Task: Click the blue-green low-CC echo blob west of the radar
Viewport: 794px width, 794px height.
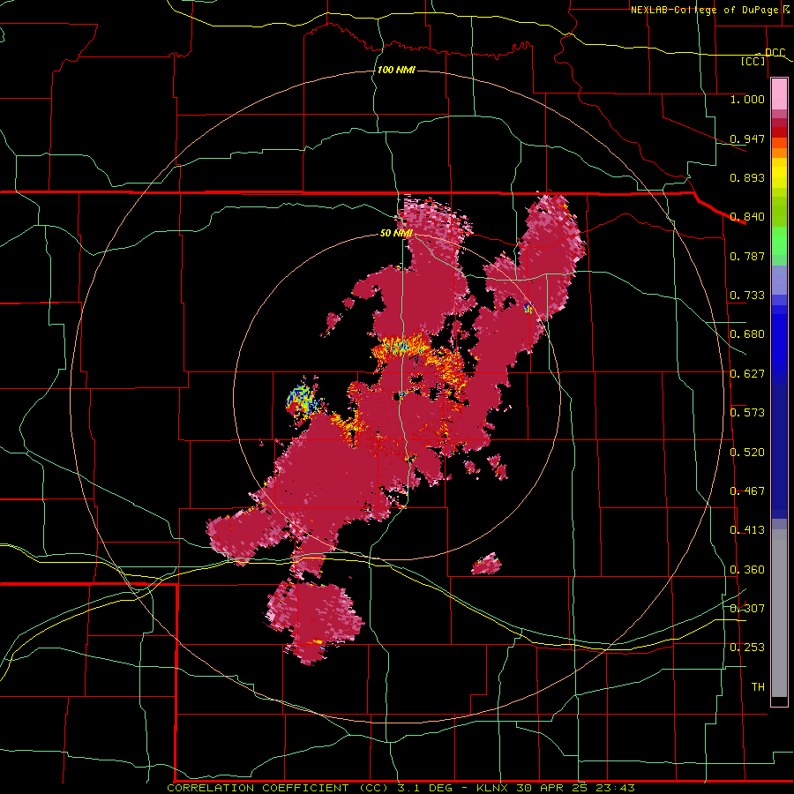Action: point(303,399)
